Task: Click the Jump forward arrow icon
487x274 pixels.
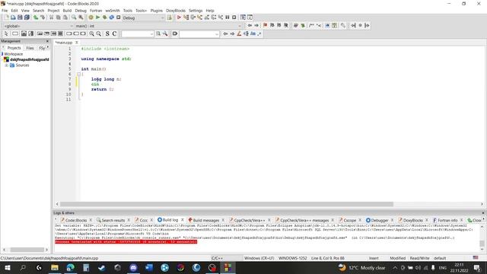Action: 256,25
